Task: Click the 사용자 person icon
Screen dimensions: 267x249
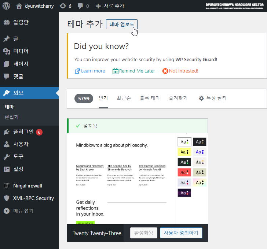Action: tap(7, 144)
